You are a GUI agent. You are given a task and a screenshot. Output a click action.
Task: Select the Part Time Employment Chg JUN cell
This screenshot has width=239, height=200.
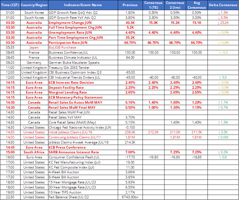[83, 38]
